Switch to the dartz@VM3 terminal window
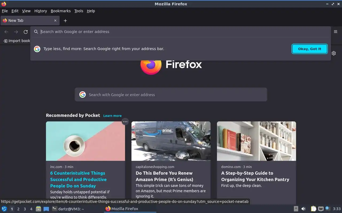Viewport: 342px width, 213px height. point(68,209)
